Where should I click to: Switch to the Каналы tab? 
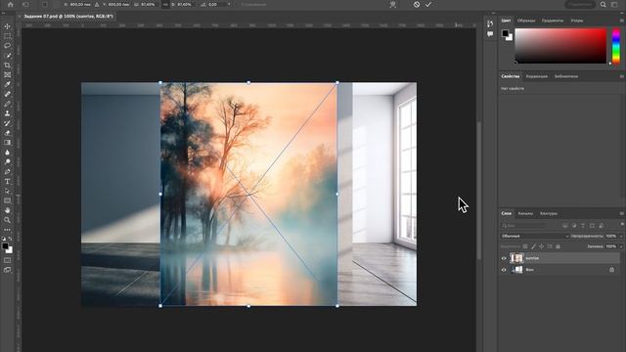pyautogui.click(x=525, y=213)
